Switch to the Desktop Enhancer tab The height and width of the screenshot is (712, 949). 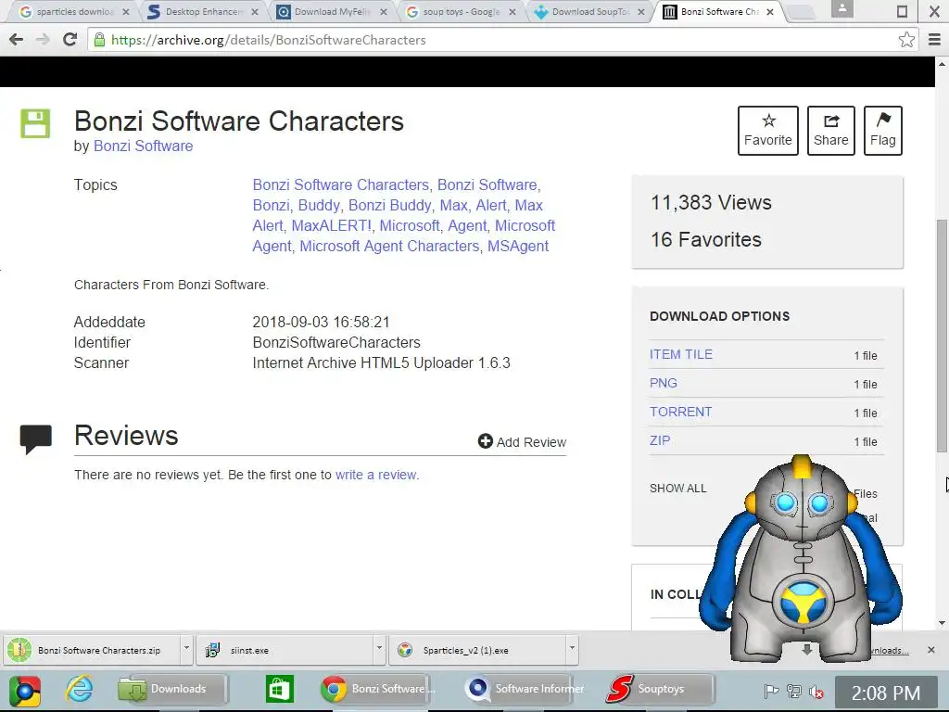pos(204,11)
